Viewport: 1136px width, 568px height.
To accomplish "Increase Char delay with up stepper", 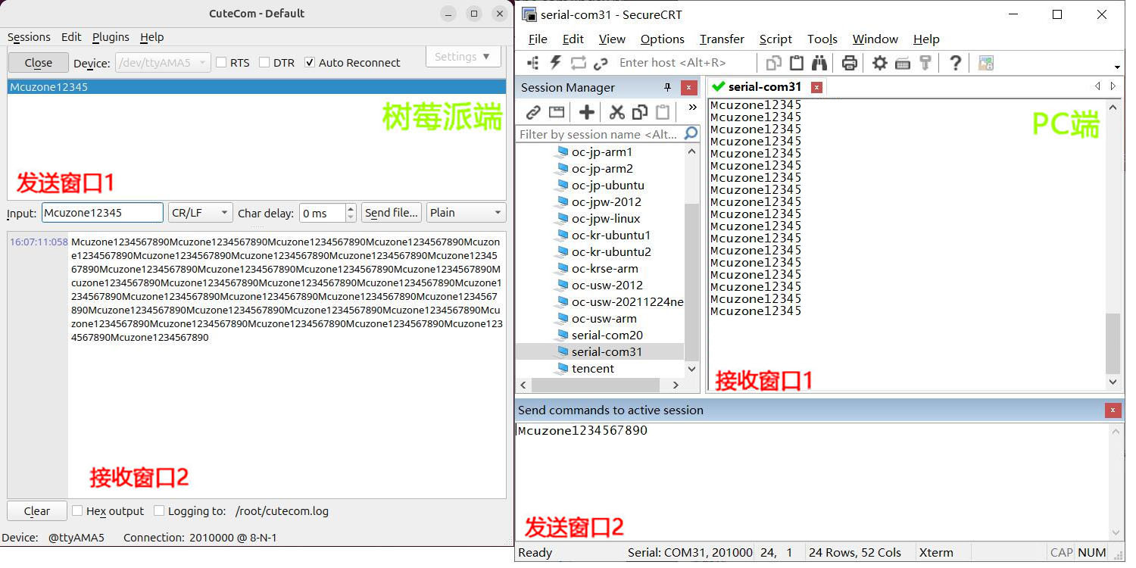I will [x=350, y=208].
